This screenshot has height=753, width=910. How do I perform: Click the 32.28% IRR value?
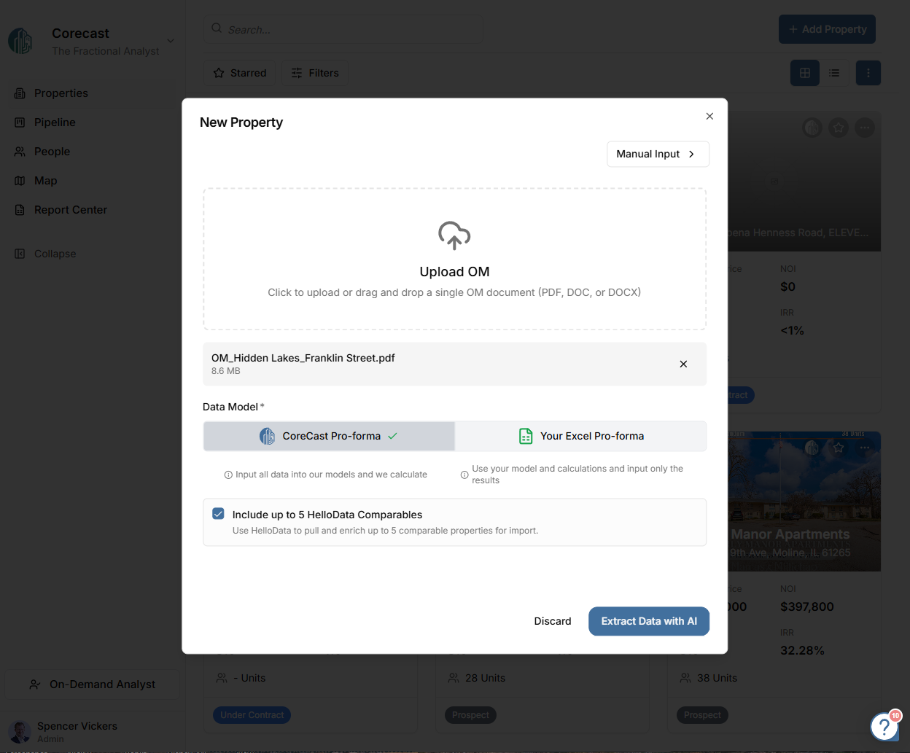point(802,650)
